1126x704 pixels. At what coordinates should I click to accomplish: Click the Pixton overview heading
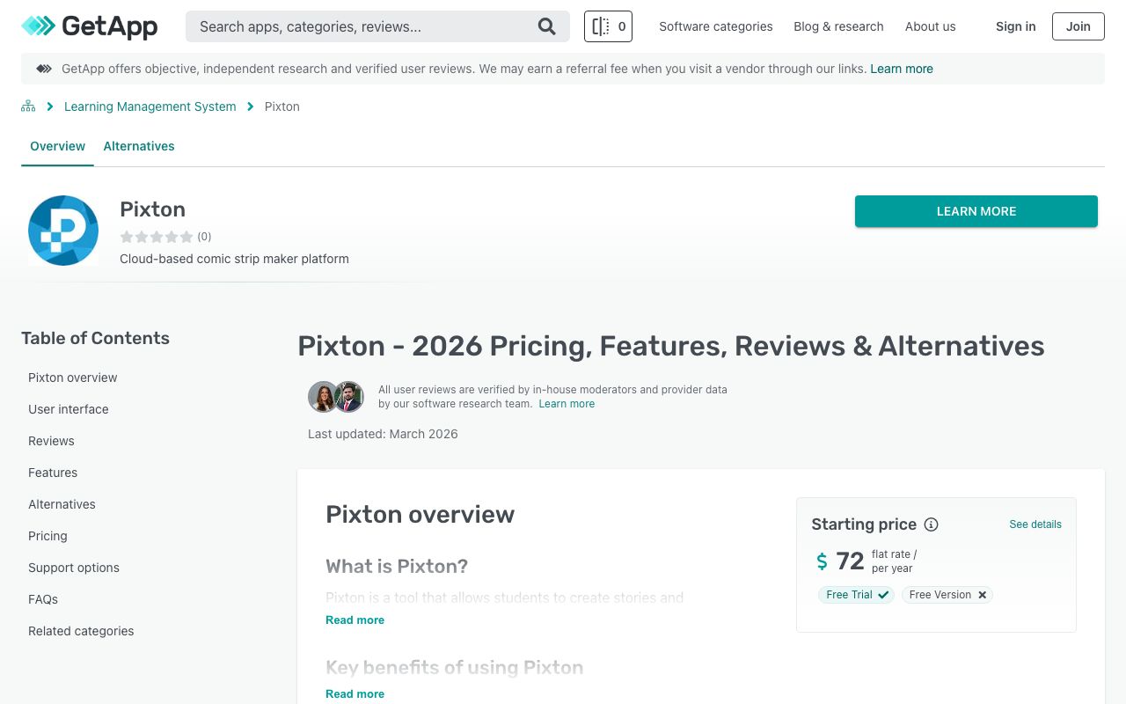tap(420, 515)
